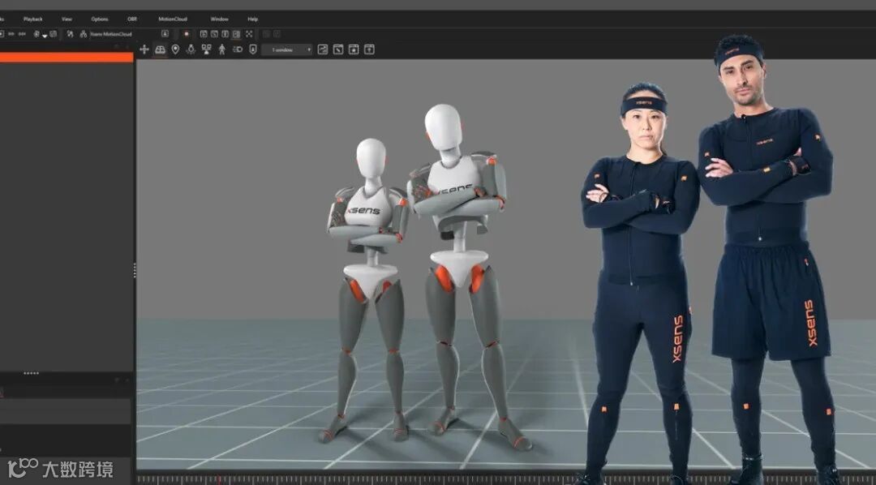Click the location pin icon in viewport toolbar
This screenshot has width=876, height=485.
click(x=175, y=49)
